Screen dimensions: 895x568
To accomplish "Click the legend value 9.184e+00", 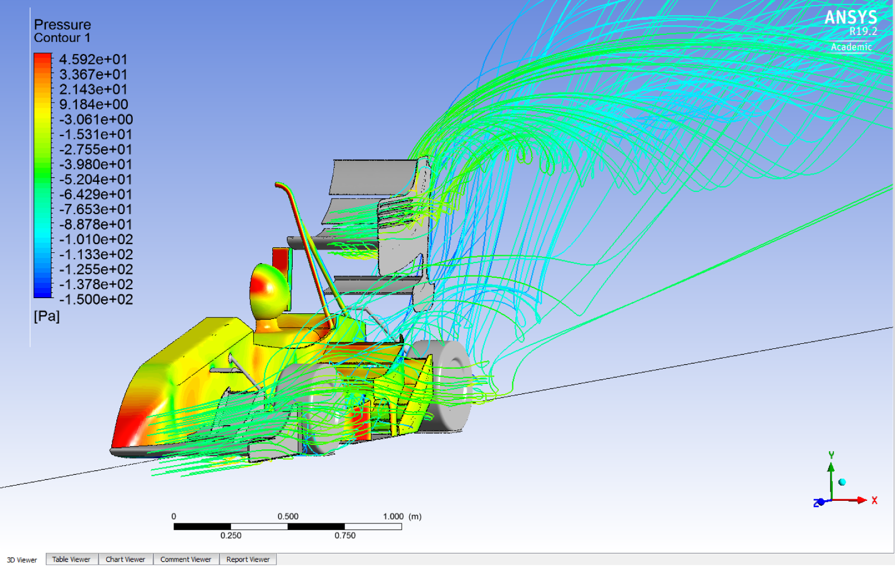I will click(93, 104).
